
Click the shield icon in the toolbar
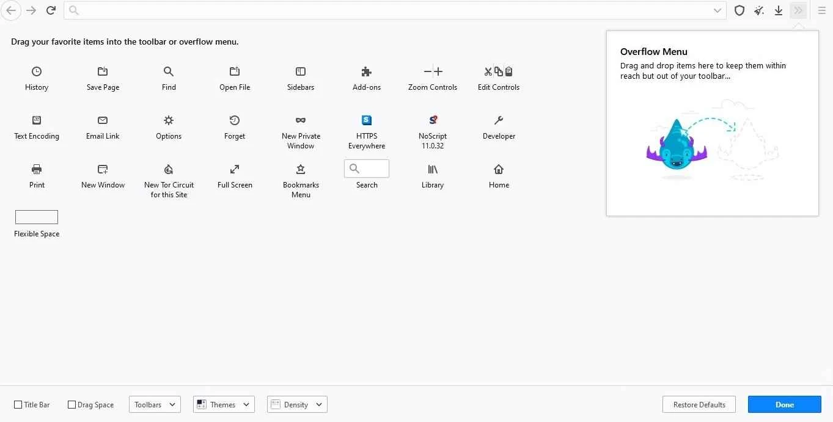click(739, 10)
